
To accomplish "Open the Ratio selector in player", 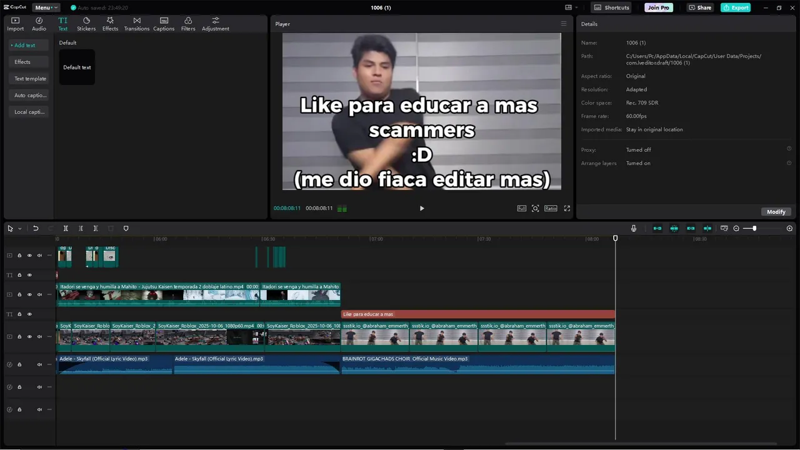I will pos(551,208).
